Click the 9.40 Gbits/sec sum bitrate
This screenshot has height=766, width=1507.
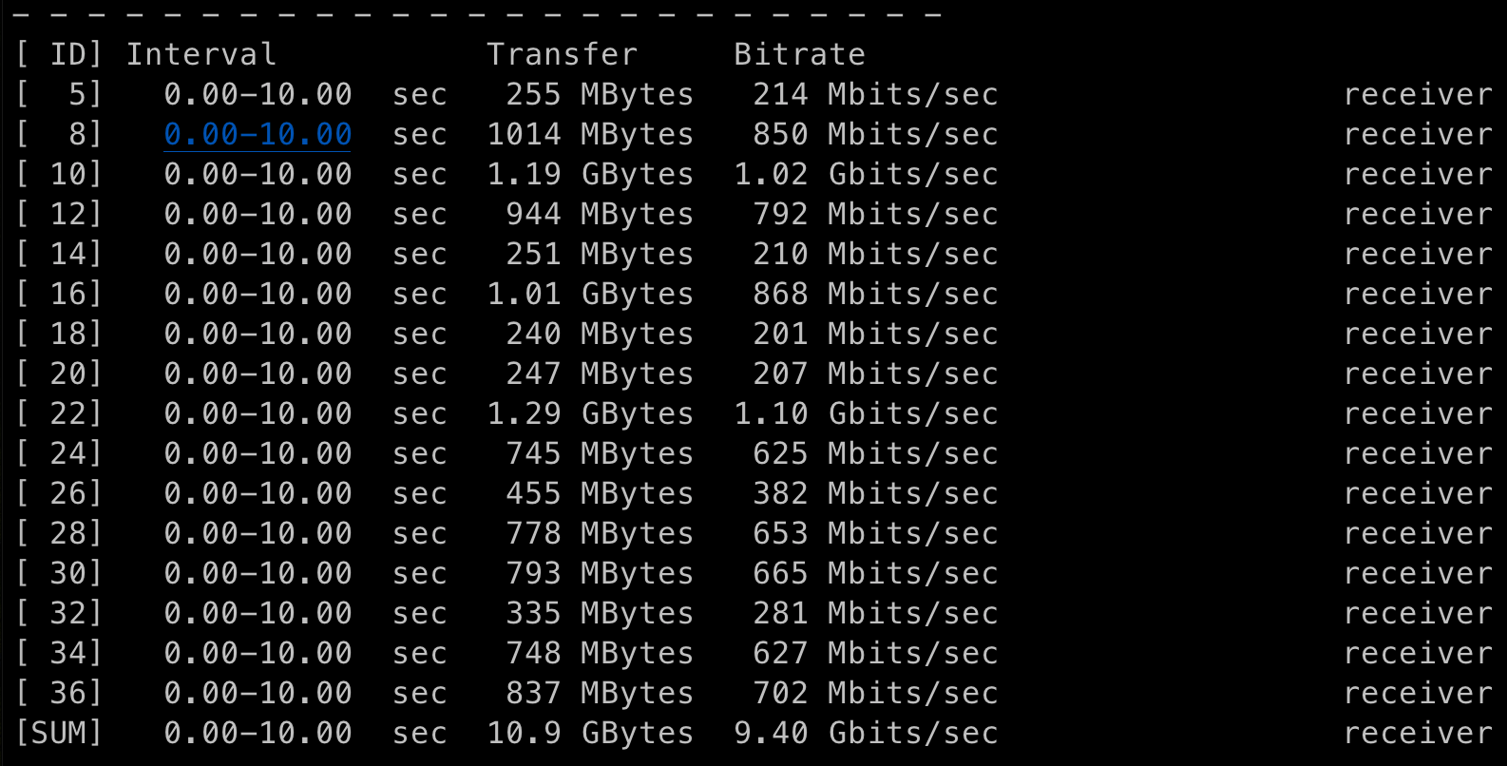866,733
